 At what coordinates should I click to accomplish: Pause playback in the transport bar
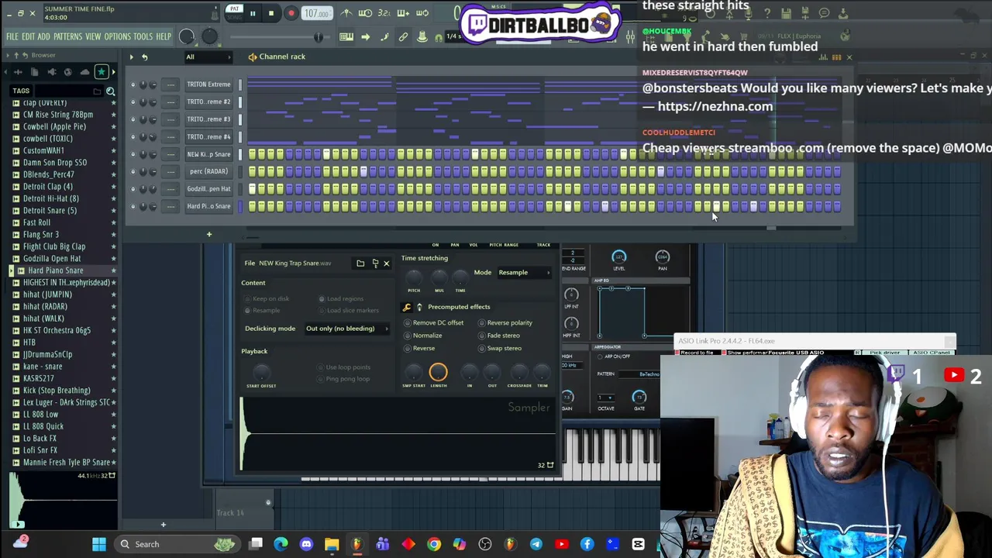tap(253, 13)
